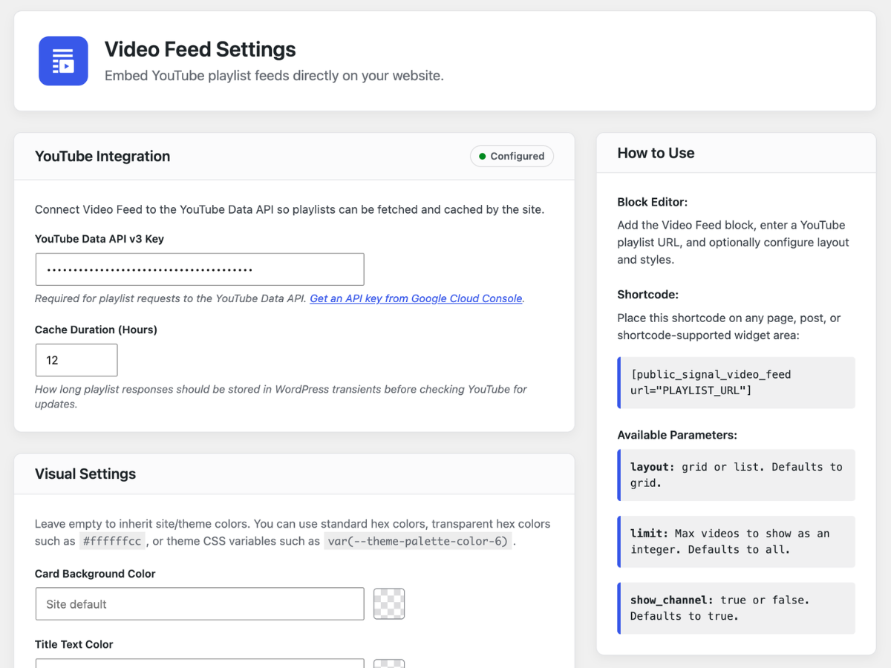Click the Available Parameters: subheading

pos(677,435)
